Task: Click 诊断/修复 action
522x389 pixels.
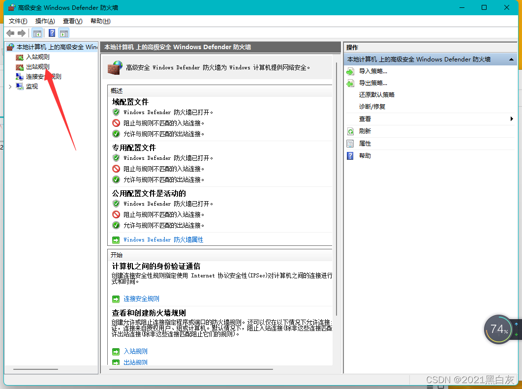Action: [x=372, y=107]
